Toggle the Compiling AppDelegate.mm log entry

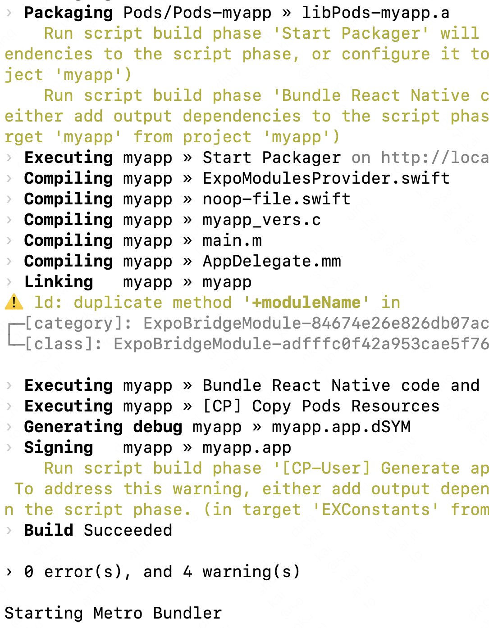click(8, 261)
